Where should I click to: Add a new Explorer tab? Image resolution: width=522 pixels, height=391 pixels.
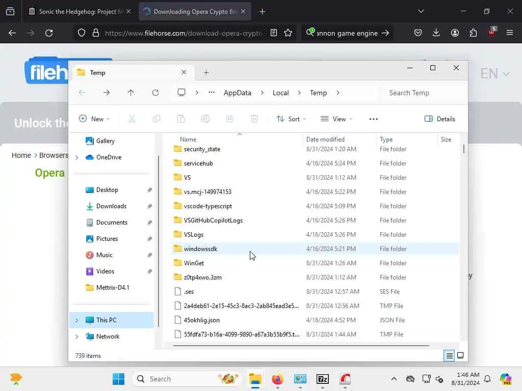click(206, 72)
